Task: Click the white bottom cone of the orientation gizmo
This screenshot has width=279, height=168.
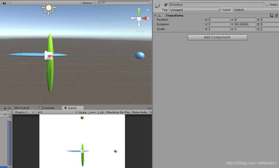Action: pyautogui.click(x=139, y=23)
